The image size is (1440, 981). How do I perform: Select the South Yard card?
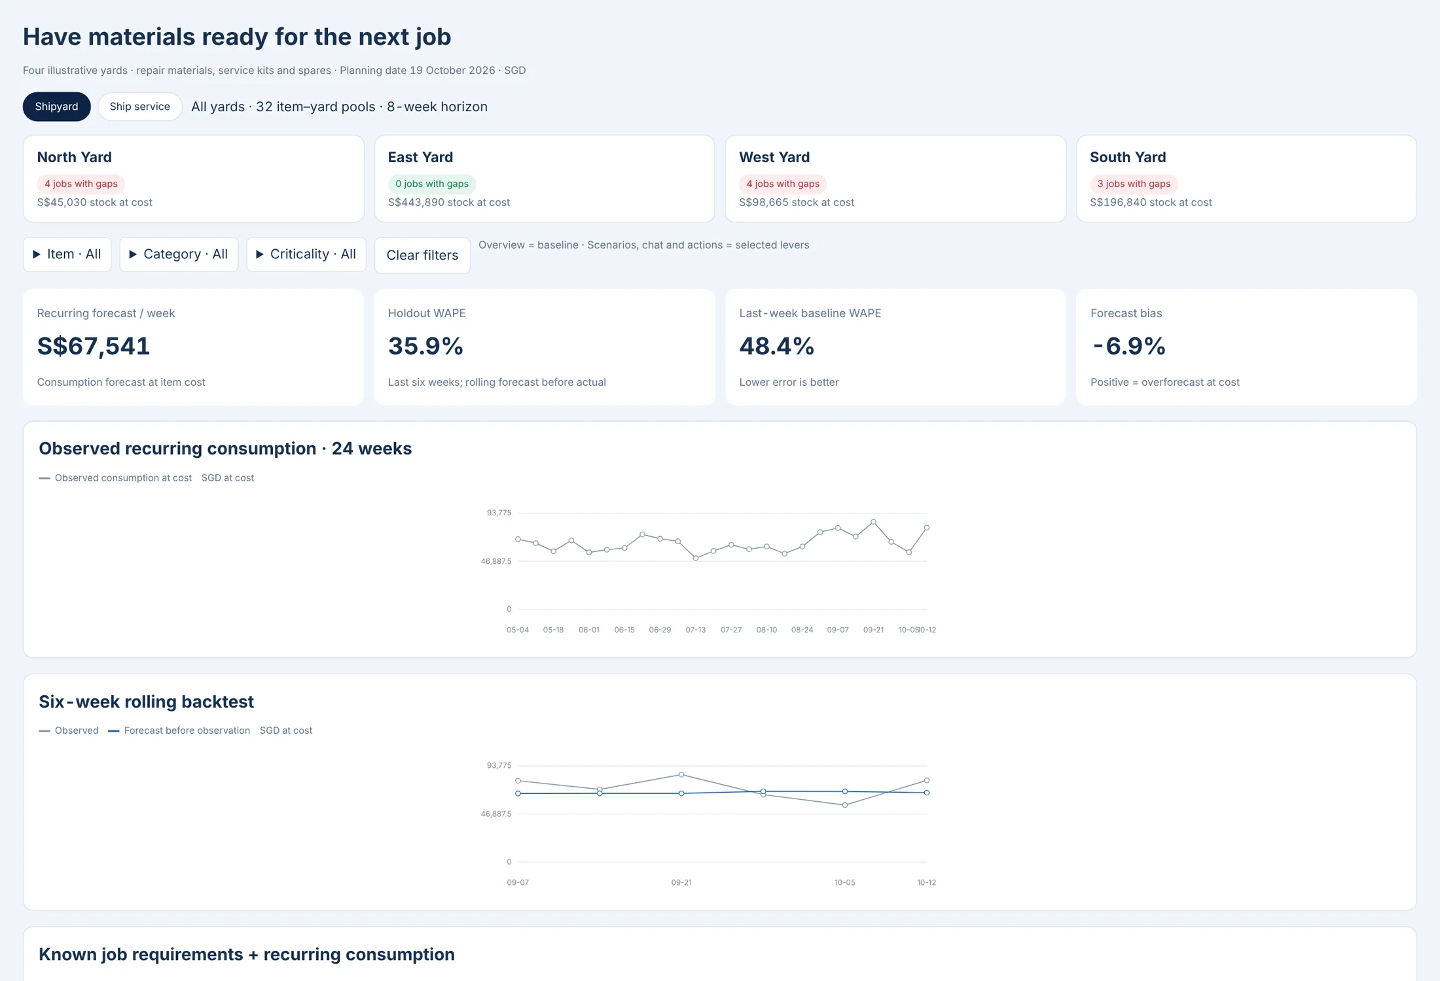click(x=1246, y=179)
